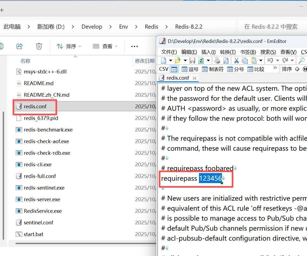
Task: Click the Paste clipboard icon in EmEditor
Action: [x=254, y=60]
